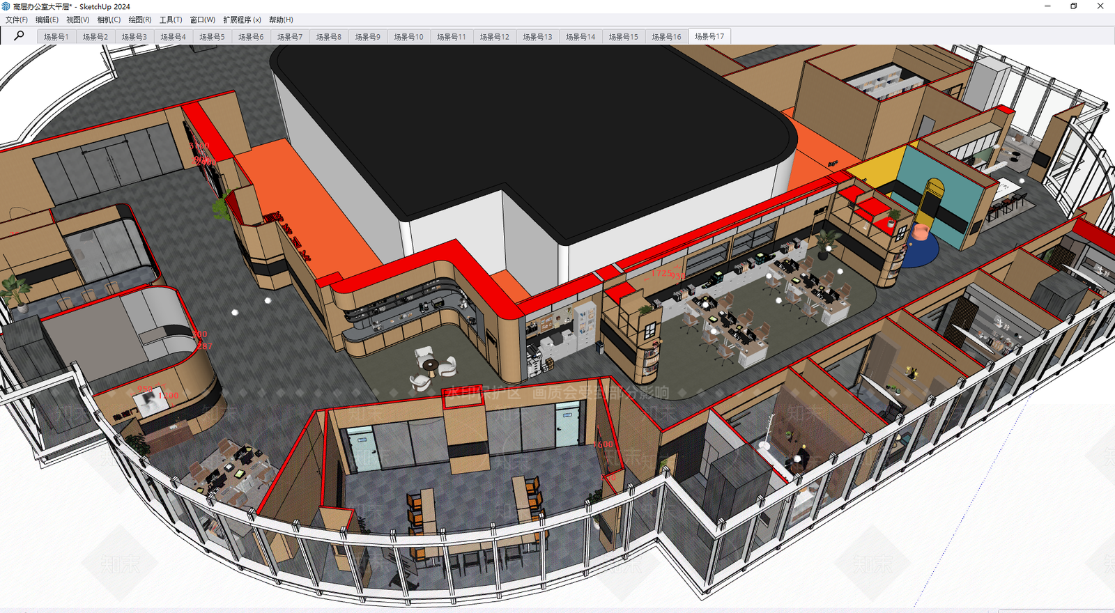Activate scene tab 场景号13

(538, 36)
